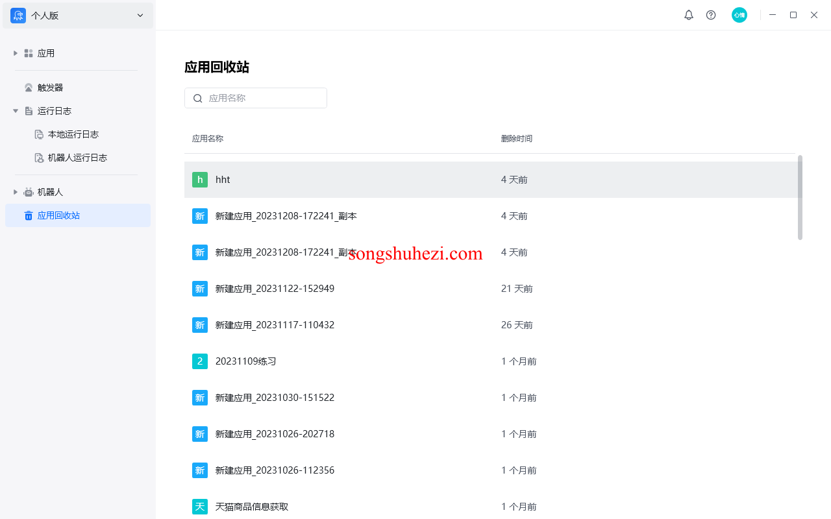The image size is (831, 519).
Task: Click the 新 icon of 新建应用_20231026-202718
Action: point(200,434)
